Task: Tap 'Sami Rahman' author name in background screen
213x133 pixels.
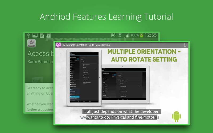Action: pyautogui.click(x=40, y=62)
